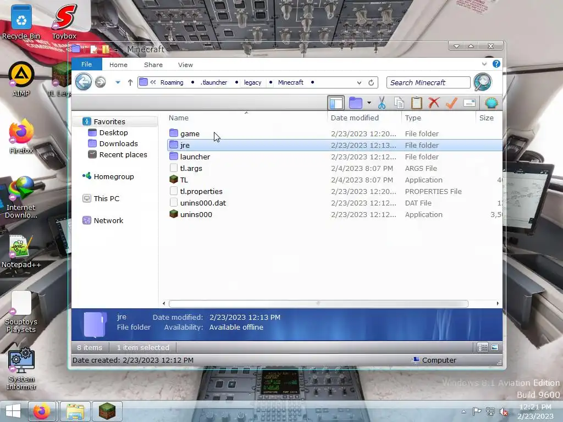The width and height of the screenshot is (563, 422).
Task: Open the Windows Start button
Action: (13, 411)
